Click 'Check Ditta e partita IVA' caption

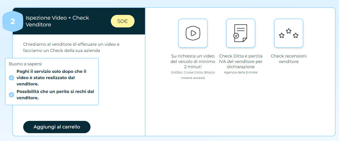click(x=241, y=62)
